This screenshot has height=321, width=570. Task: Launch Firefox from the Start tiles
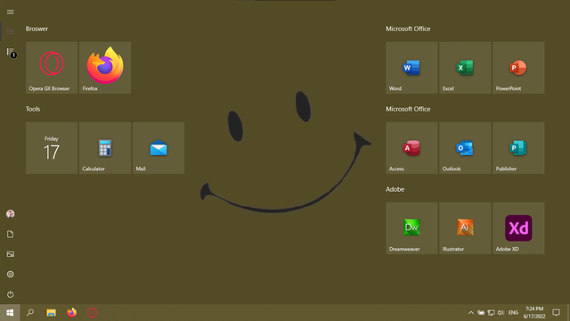coord(105,68)
